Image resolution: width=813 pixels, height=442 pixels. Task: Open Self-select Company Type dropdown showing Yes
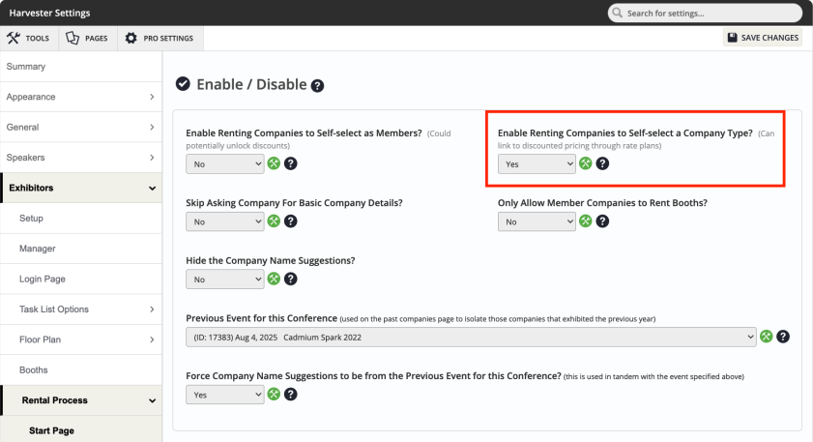coord(537,163)
